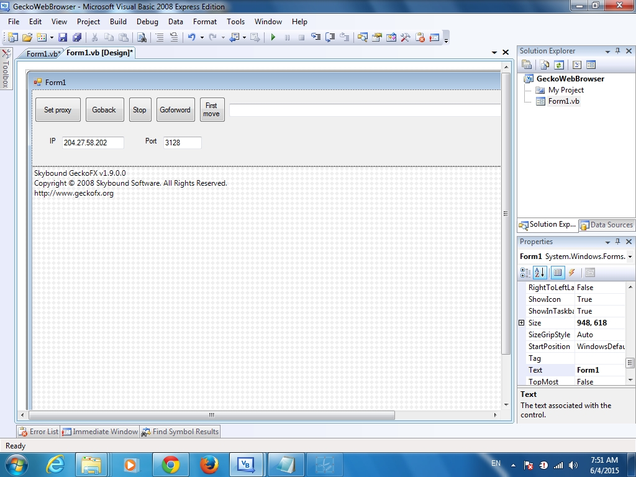Click the New Project toolbar icon
The height and width of the screenshot is (477, 636).
pos(12,37)
